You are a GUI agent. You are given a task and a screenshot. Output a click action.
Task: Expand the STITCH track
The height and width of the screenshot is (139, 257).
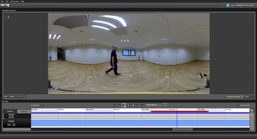point(4,116)
